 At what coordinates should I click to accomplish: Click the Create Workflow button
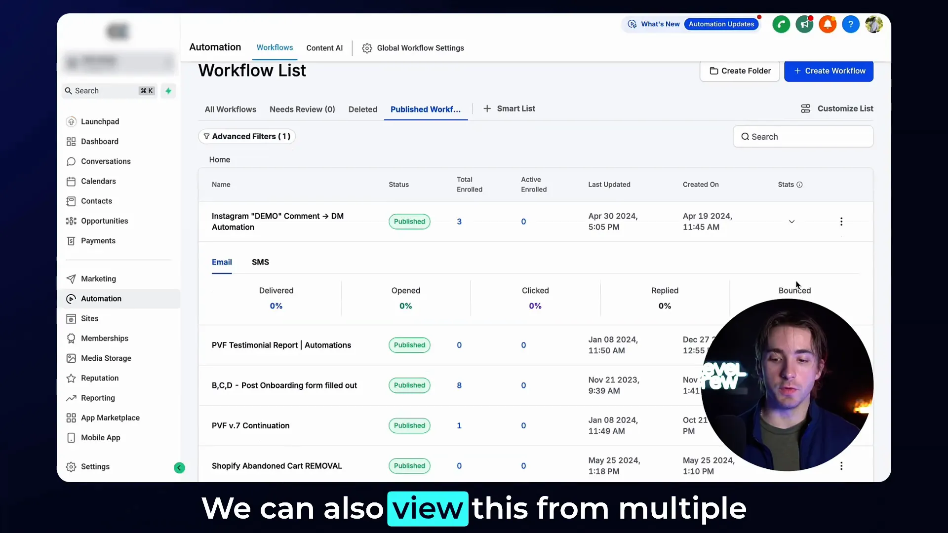(x=829, y=71)
